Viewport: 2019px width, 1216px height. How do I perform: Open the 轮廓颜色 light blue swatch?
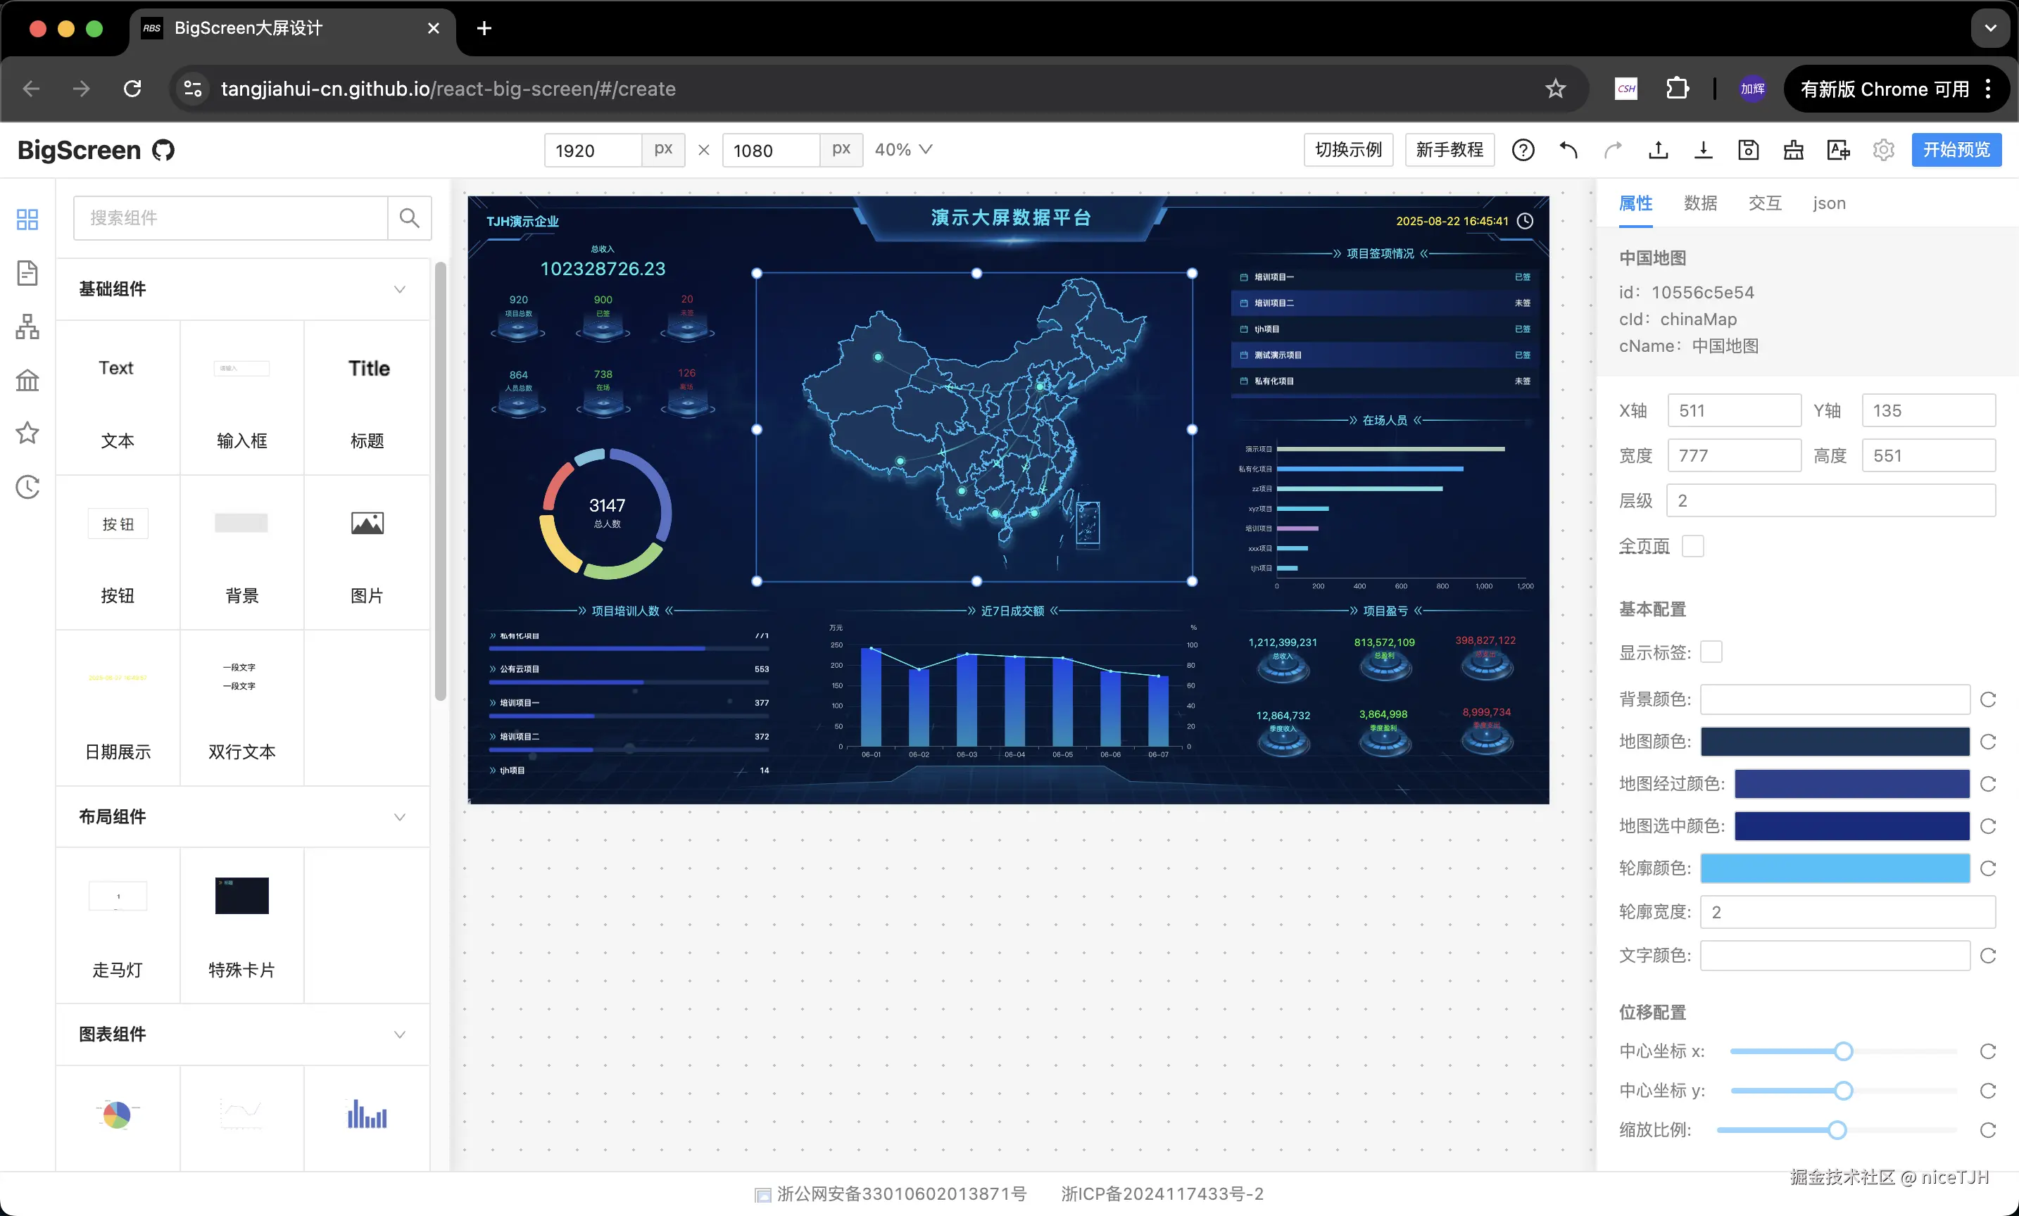1834,868
